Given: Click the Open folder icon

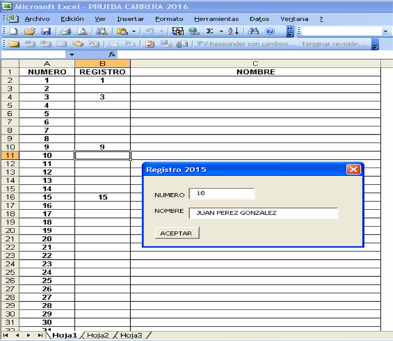Looking at the screenshot, I should tap(29, 31).
